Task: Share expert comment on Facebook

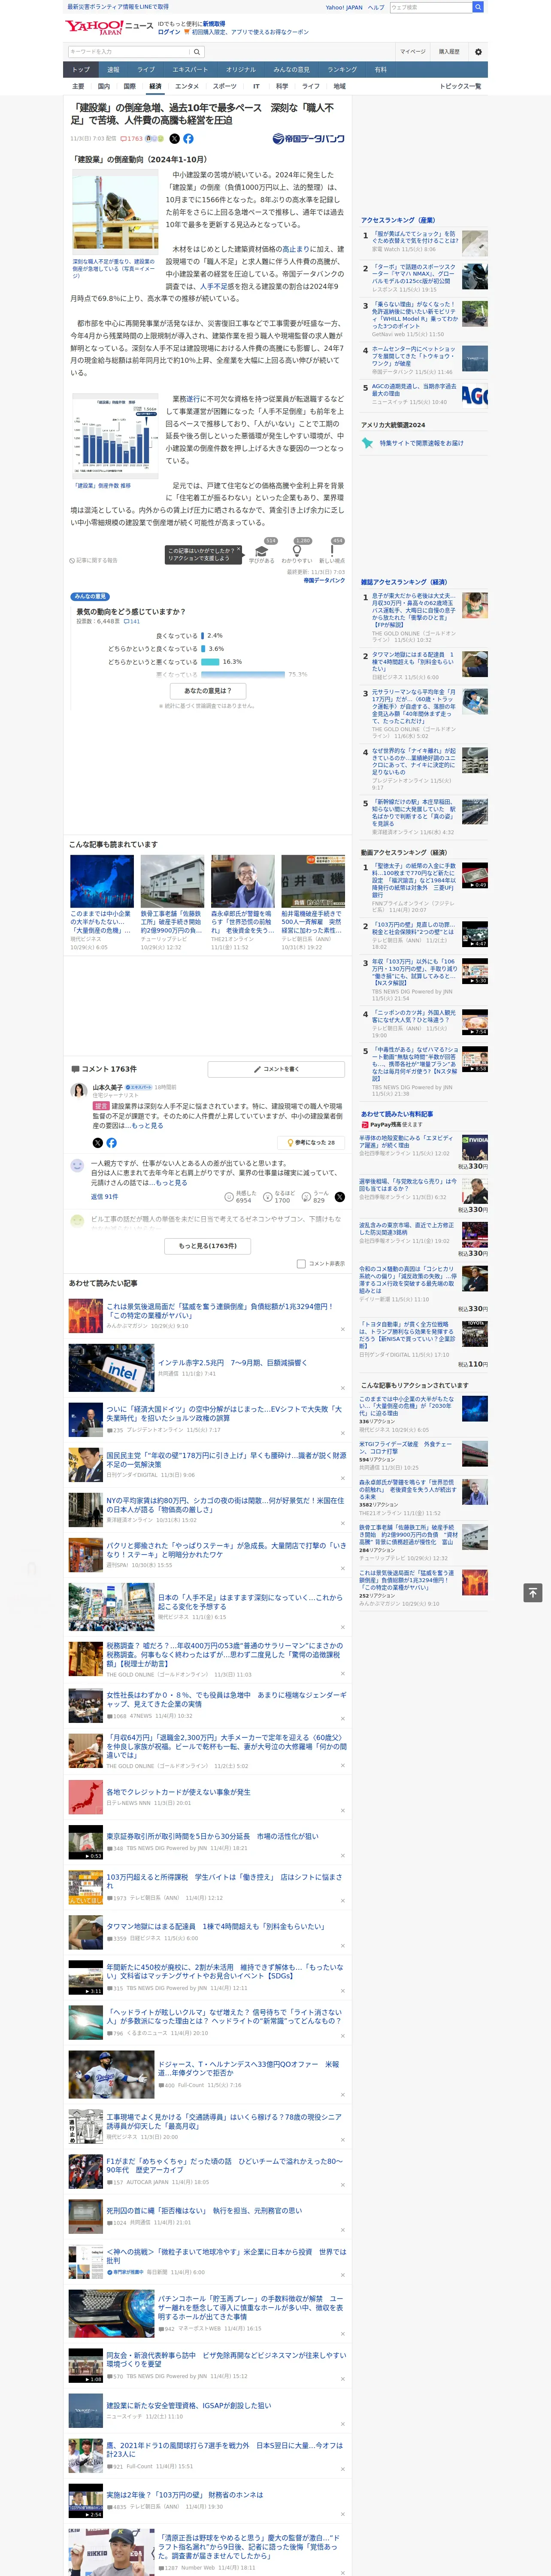Action: tap(111, 1142)
